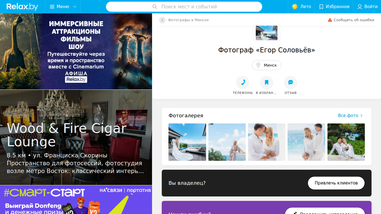This screenshot has height=214, width=381.
Task: Click the Предложить исправление button
Action: (x=325, y=212)
